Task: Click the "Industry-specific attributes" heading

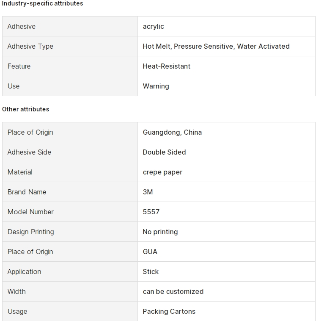Action: point(42,3)
